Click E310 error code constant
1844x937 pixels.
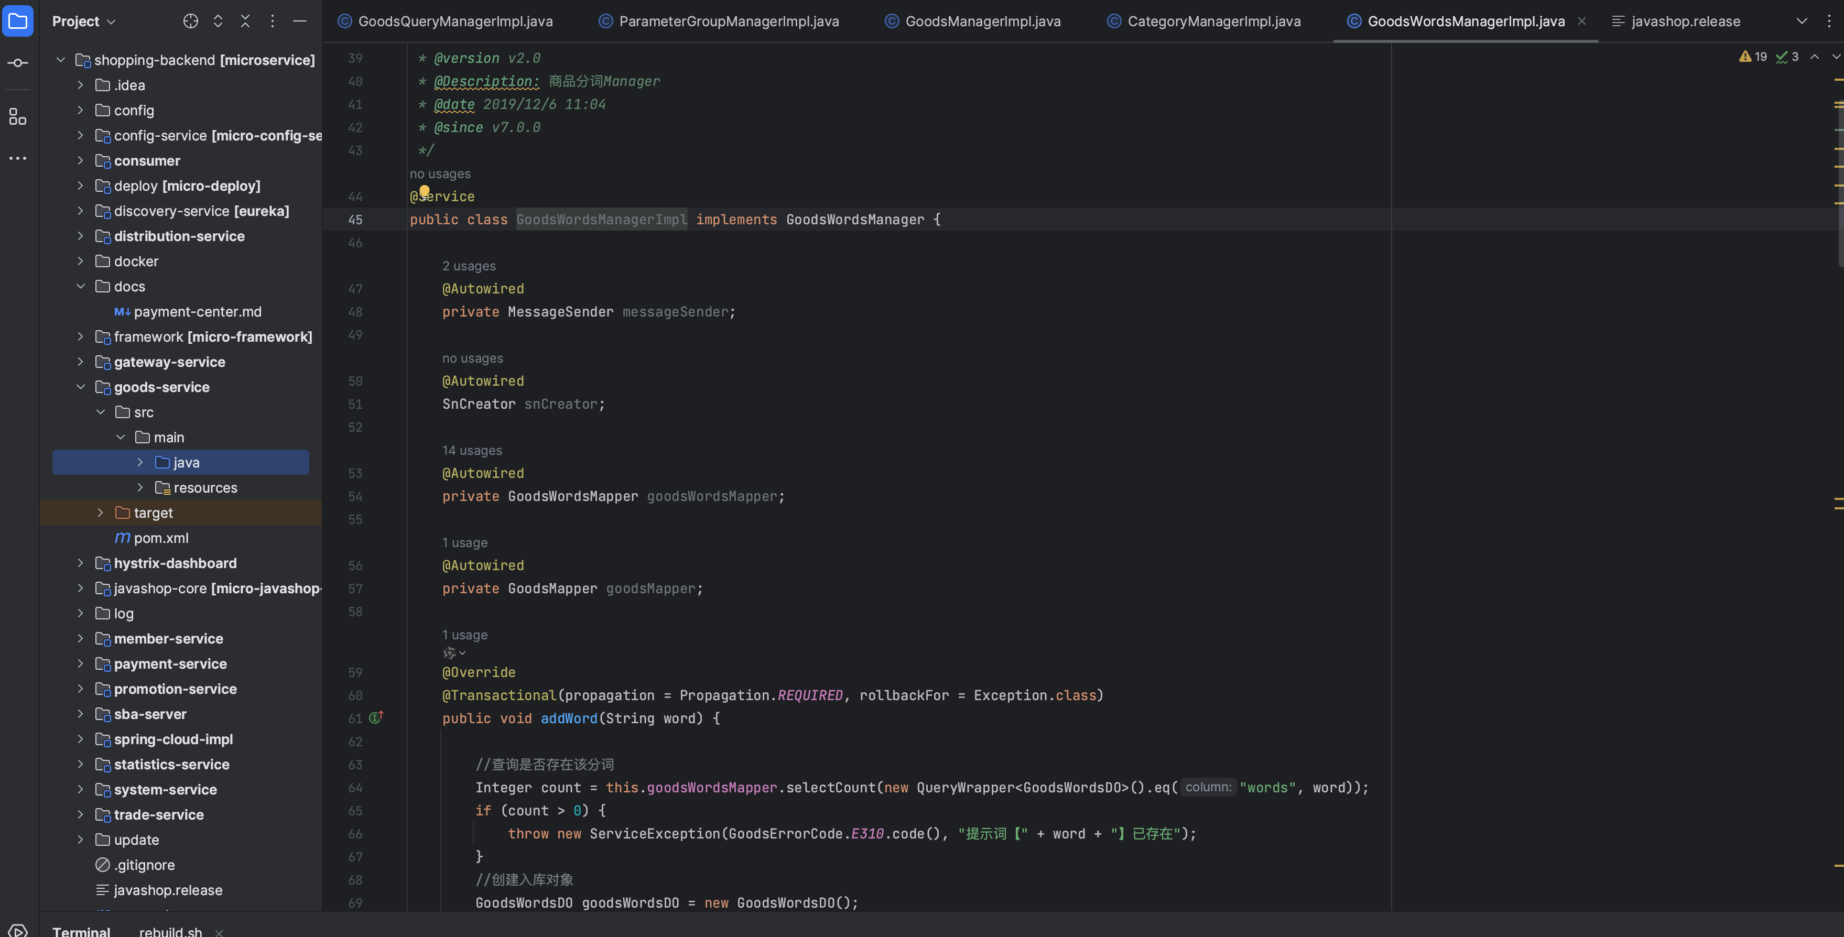tap(866, 833)
